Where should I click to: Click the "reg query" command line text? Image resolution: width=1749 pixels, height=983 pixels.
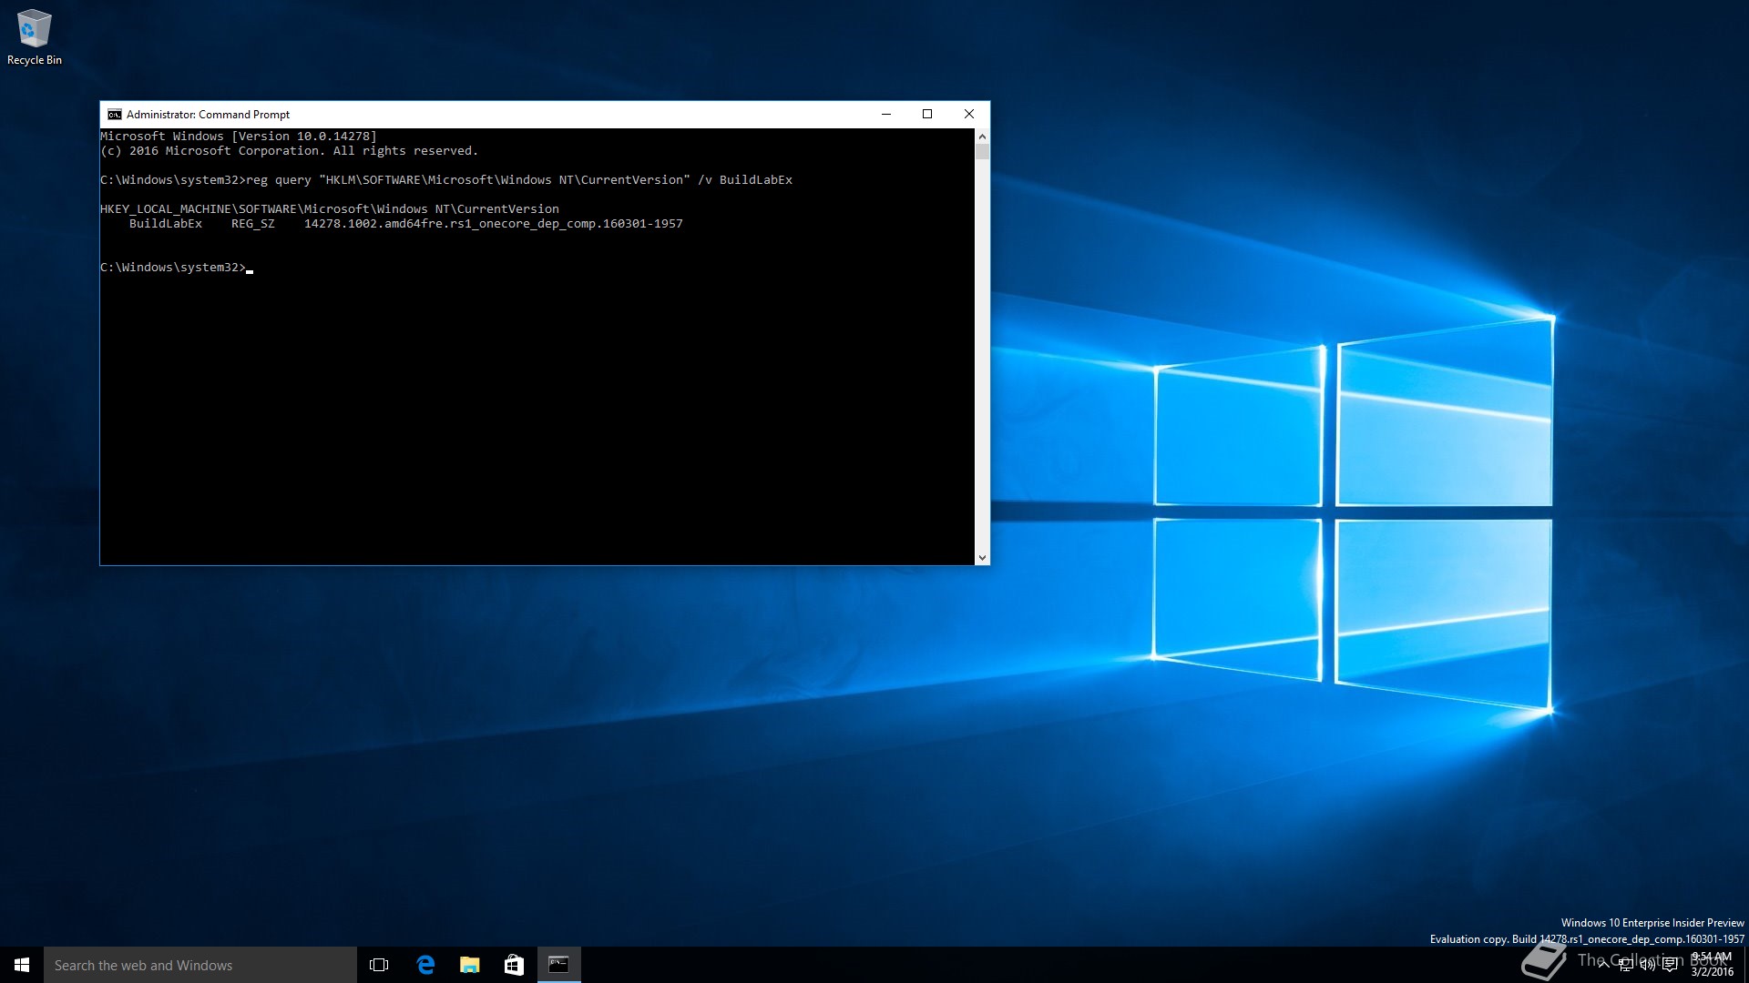(446, 180)
